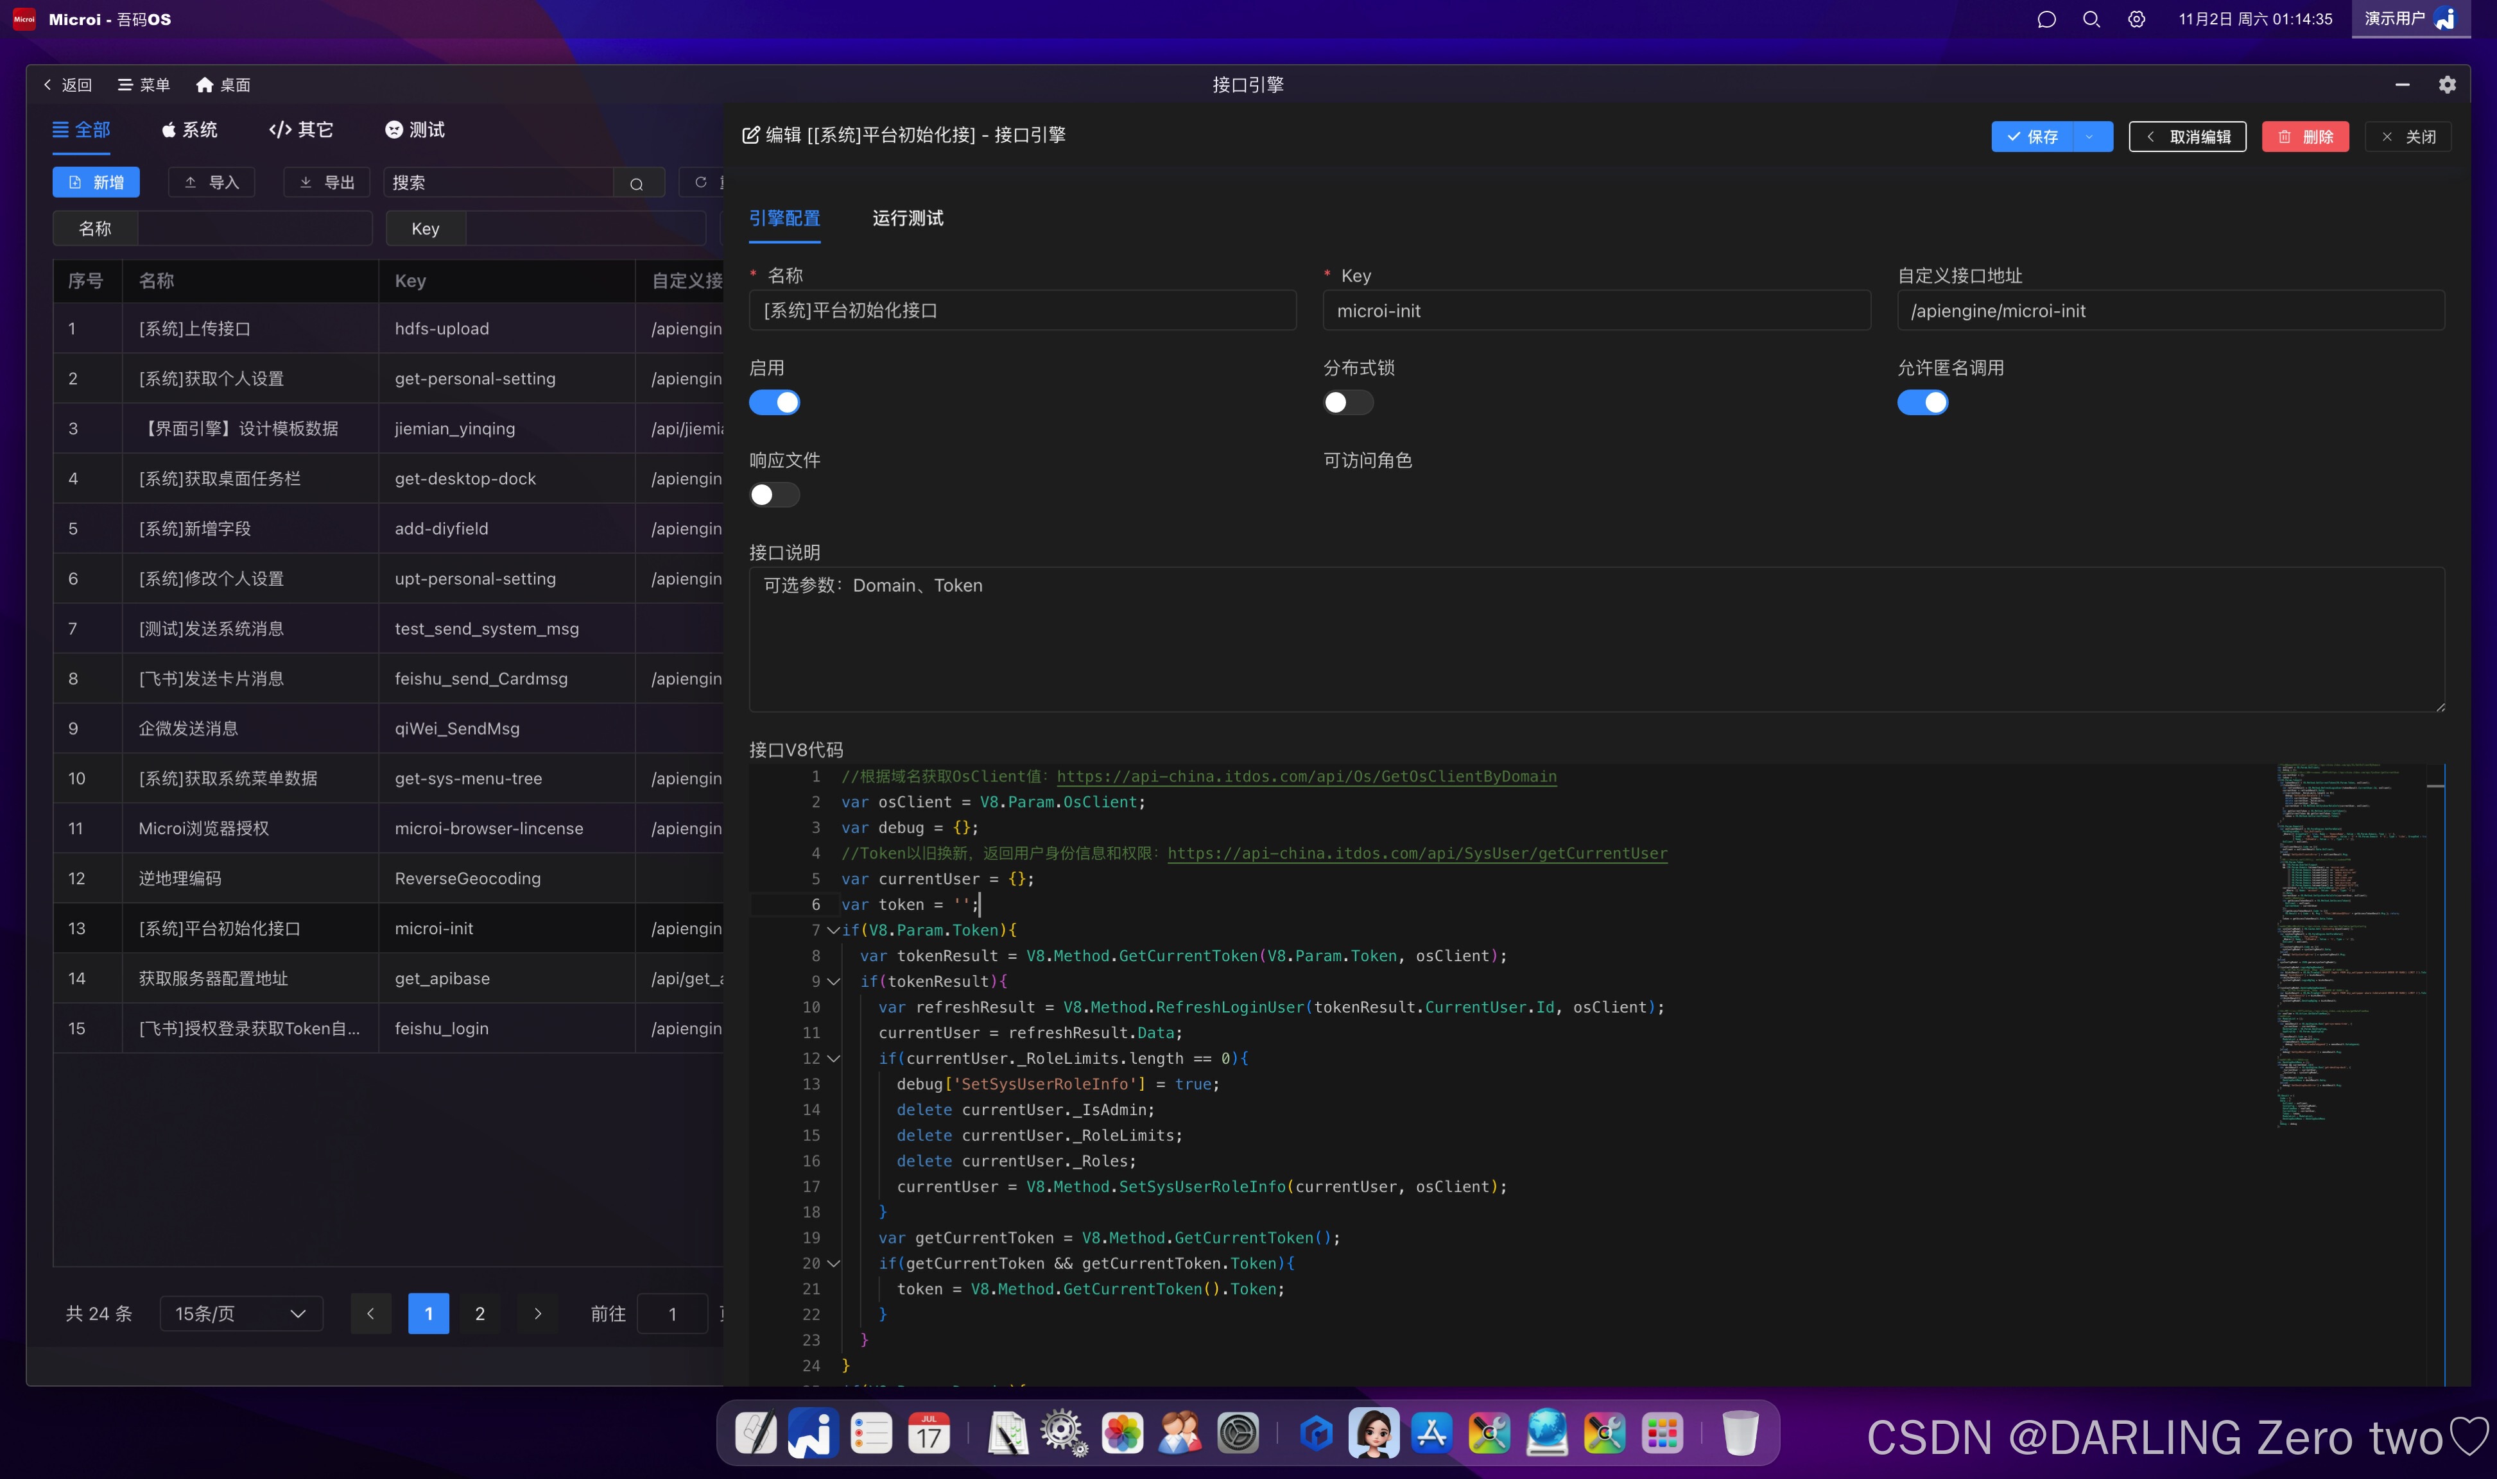Click the 取消编辑 button

(2187, 137)
